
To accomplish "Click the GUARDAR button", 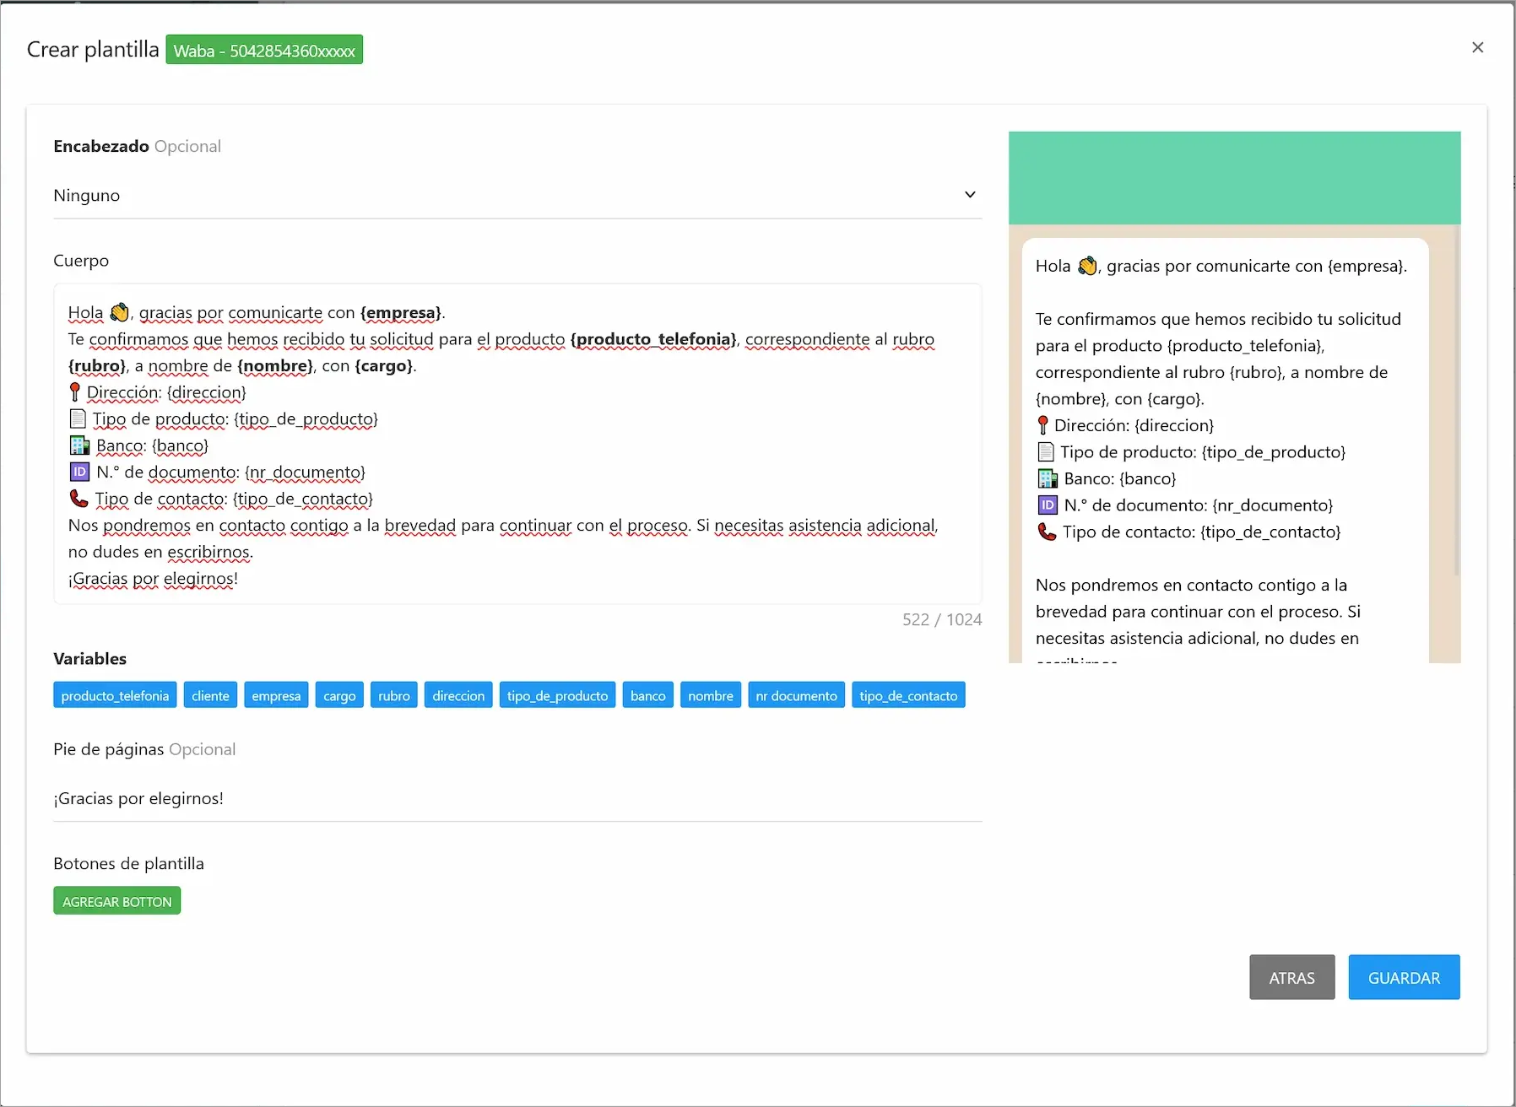I will coord(1404,977).
